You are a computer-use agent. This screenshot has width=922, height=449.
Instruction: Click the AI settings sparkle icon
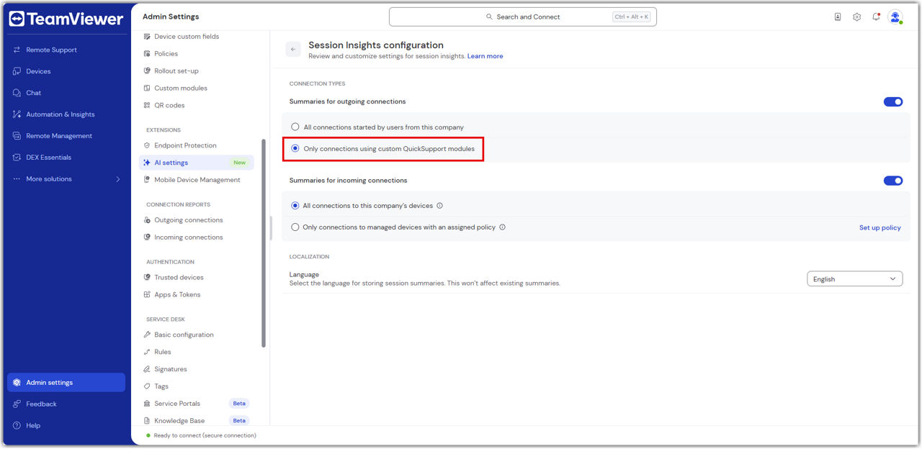click(147, 163)
